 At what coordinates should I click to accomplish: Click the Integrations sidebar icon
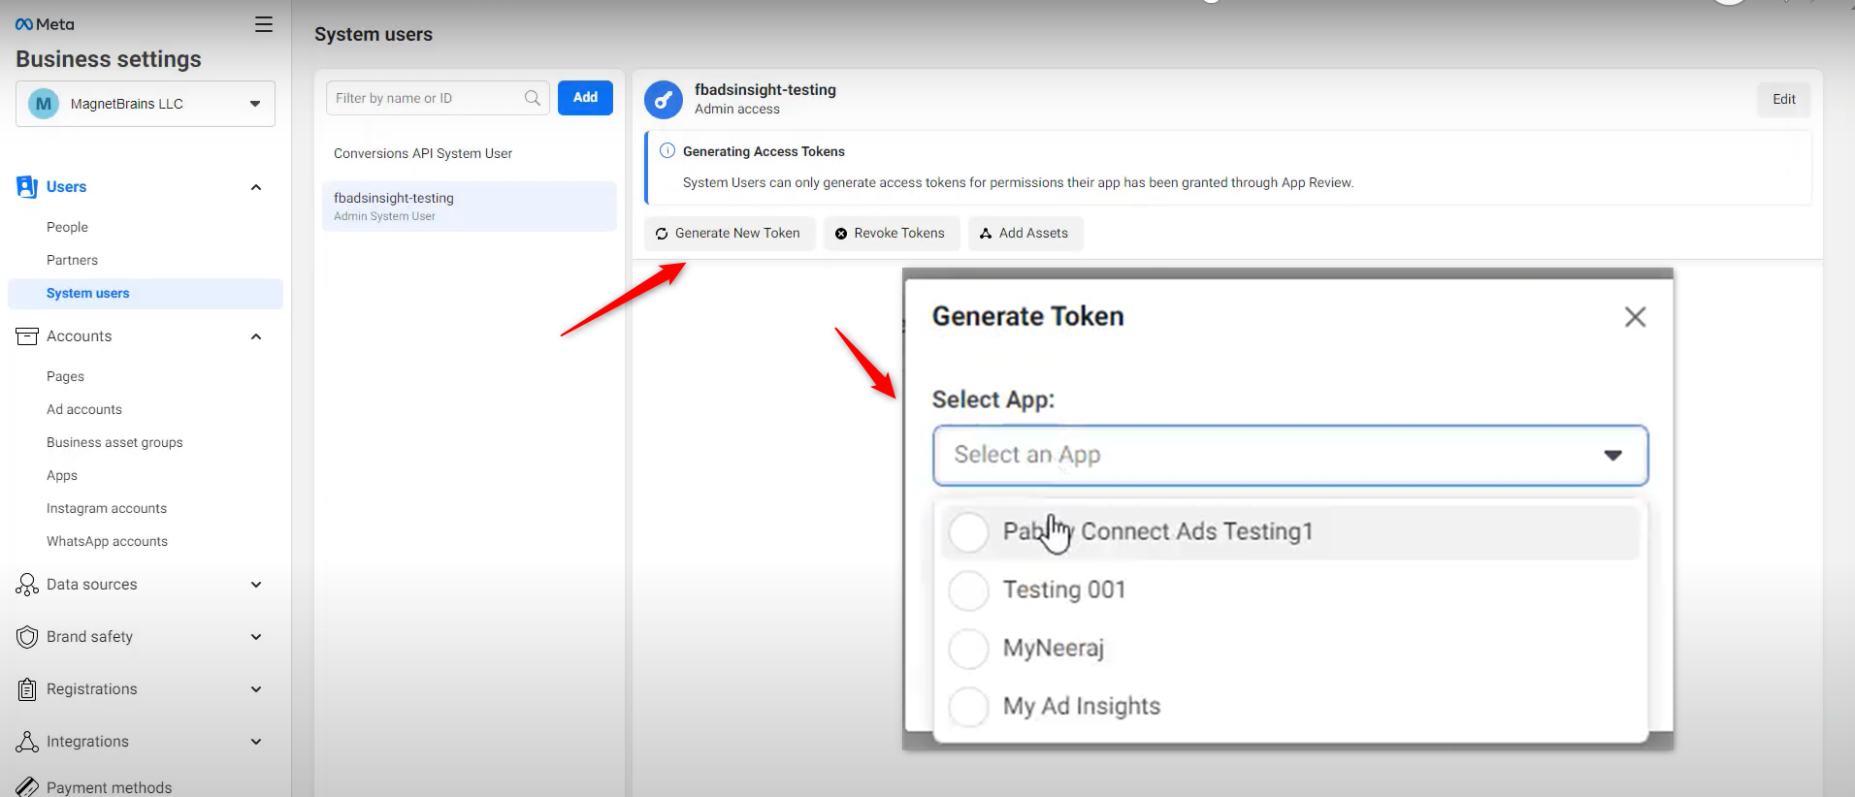point(27,742)
